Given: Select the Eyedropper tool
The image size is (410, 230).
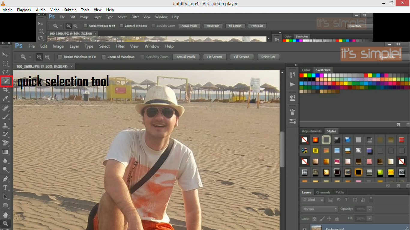Looking at the screenshot, I should click(5, 98).
